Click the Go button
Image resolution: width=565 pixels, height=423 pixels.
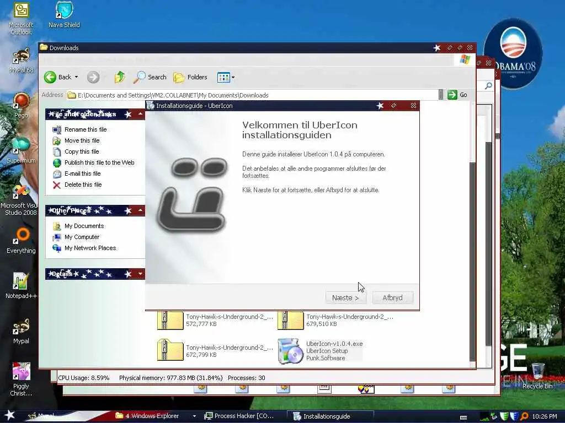point(457,95)
